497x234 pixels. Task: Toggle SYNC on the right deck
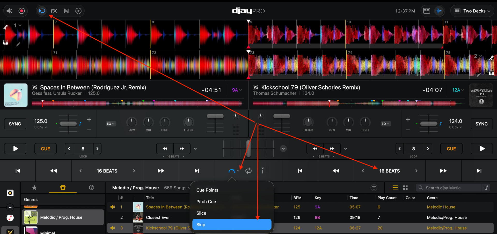(x=481, y=124)
